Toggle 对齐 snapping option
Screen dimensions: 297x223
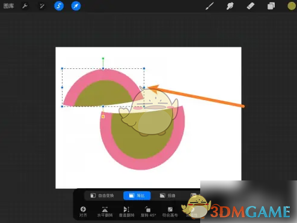[83, 212]
